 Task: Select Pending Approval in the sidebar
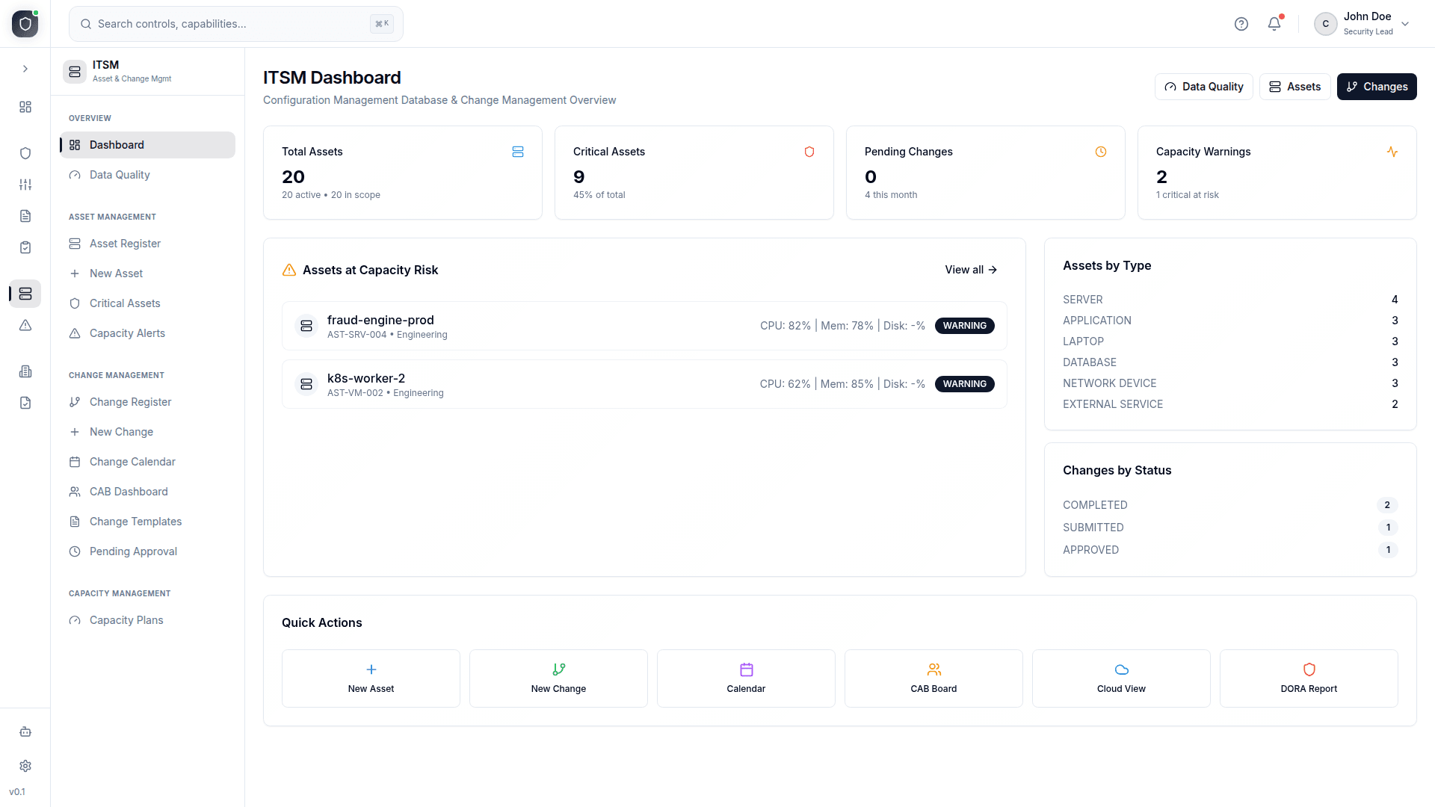coord(132,551)
